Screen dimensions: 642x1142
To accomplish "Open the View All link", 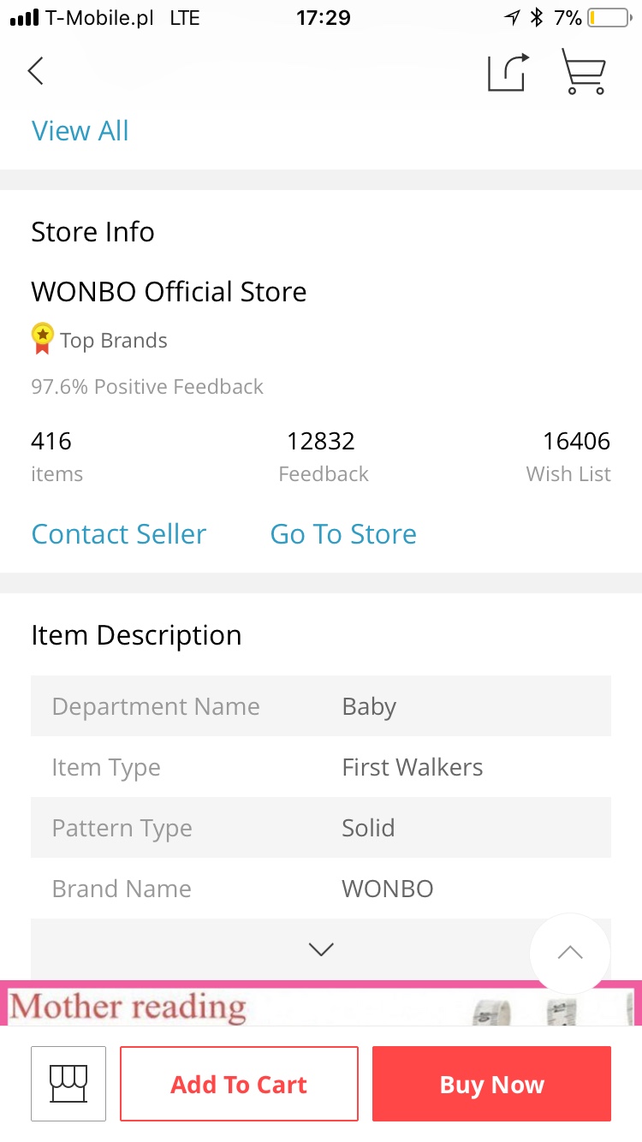I will coord(80,131).
